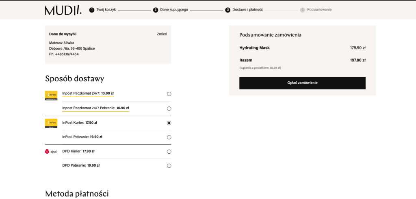Choose InPost Pobranie delivery radio

(x=169, y=137)
